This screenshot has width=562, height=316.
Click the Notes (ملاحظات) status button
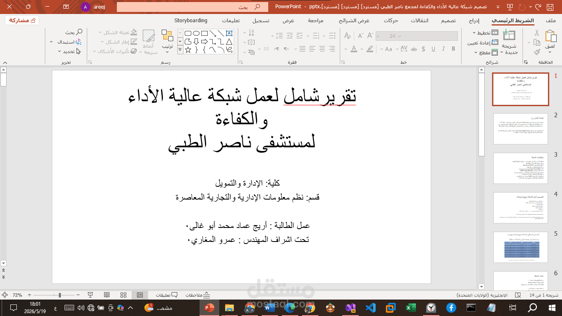coord(198,295)
